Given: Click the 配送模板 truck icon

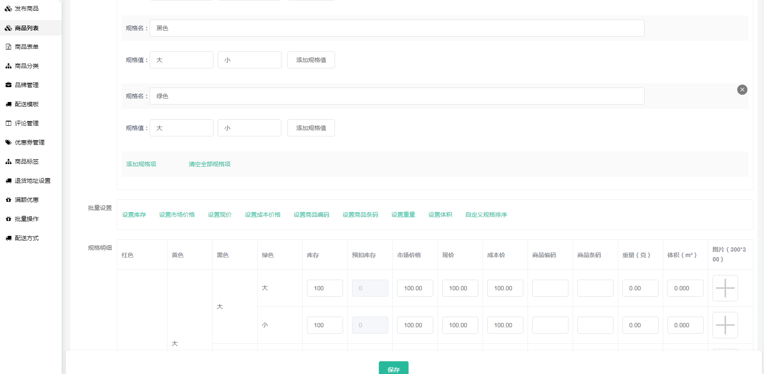Looking at the screenshot, I should click(x=8, y=104).
